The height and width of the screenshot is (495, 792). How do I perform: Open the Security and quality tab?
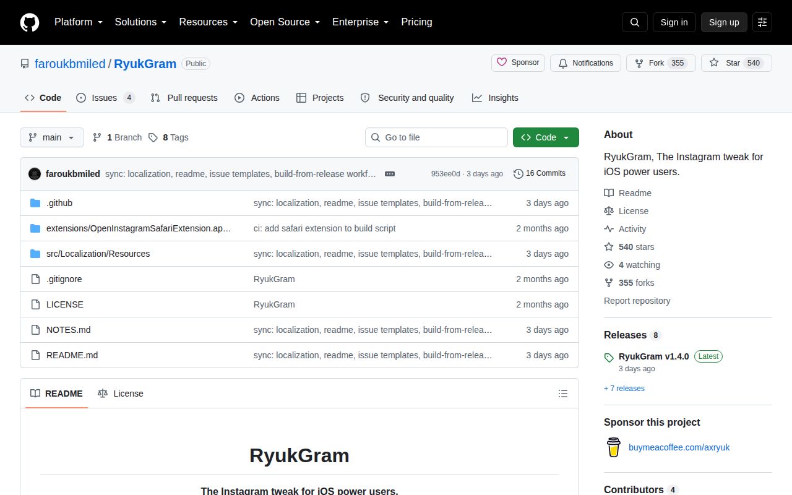[x=407, y=98]
